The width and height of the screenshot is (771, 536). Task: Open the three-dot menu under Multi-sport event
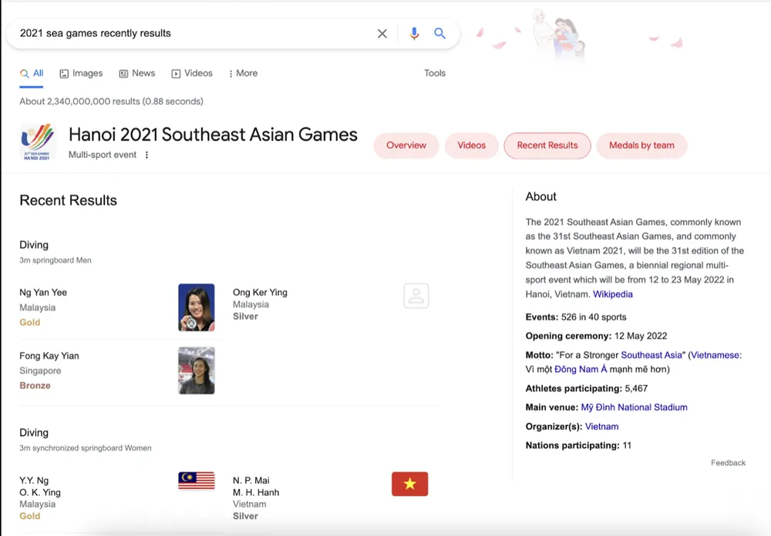coord(146,154)
